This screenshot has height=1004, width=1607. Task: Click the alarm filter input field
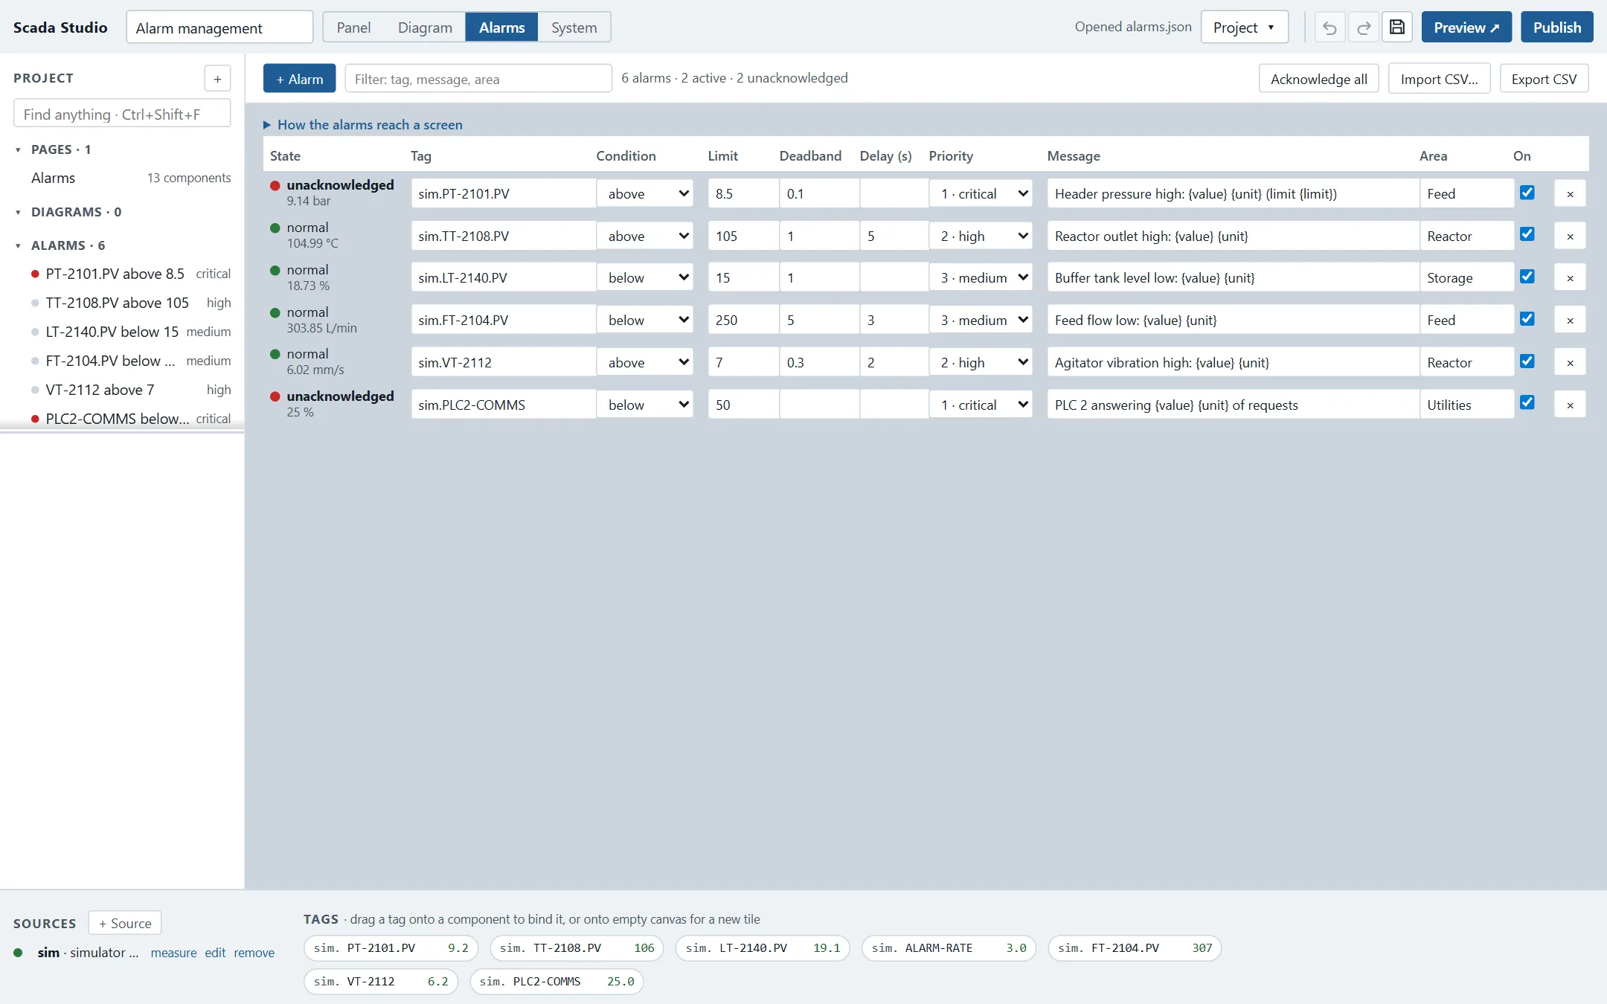pyautogui.click(x=478, y=79)
